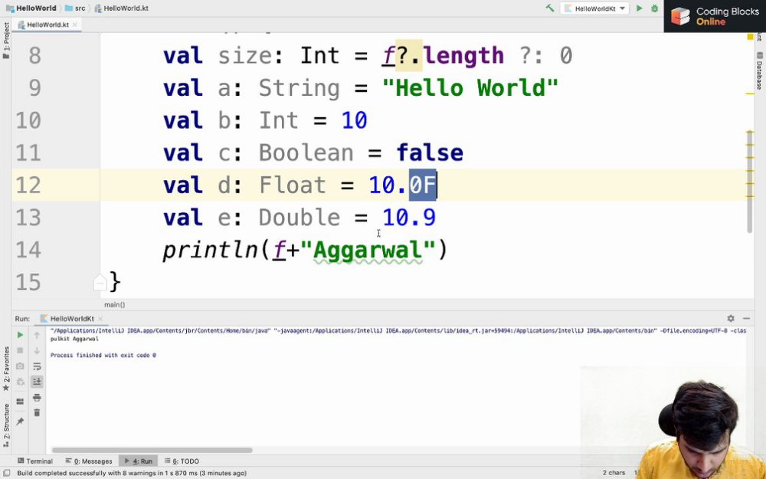
Task: Click line number 8 in the gutter
Action: [x=34, y=55]
